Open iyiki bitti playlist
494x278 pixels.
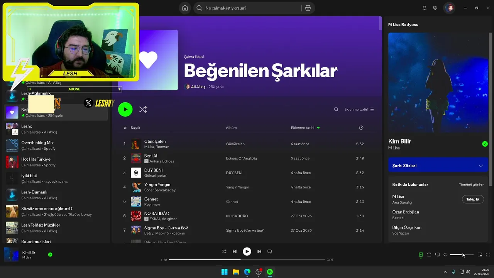pyautogui.click(x=56, y=178)
